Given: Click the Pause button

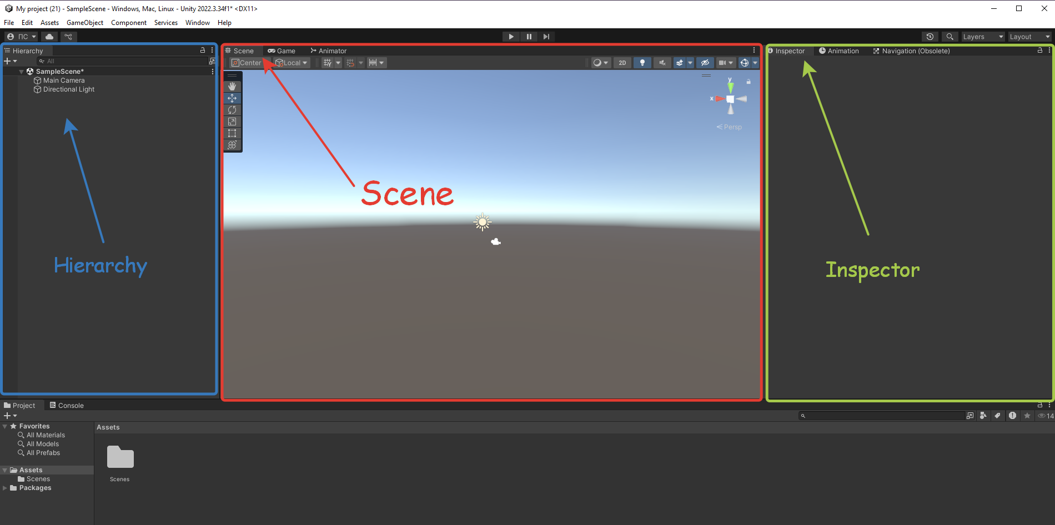Looking at the screenshot, I should point(529,37).
